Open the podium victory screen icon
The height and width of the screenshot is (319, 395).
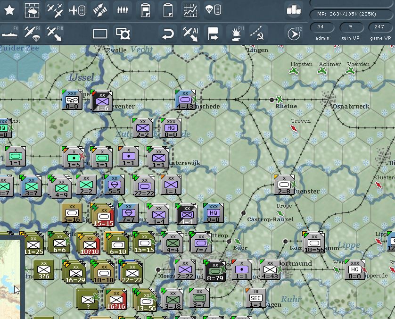[294, 10]
